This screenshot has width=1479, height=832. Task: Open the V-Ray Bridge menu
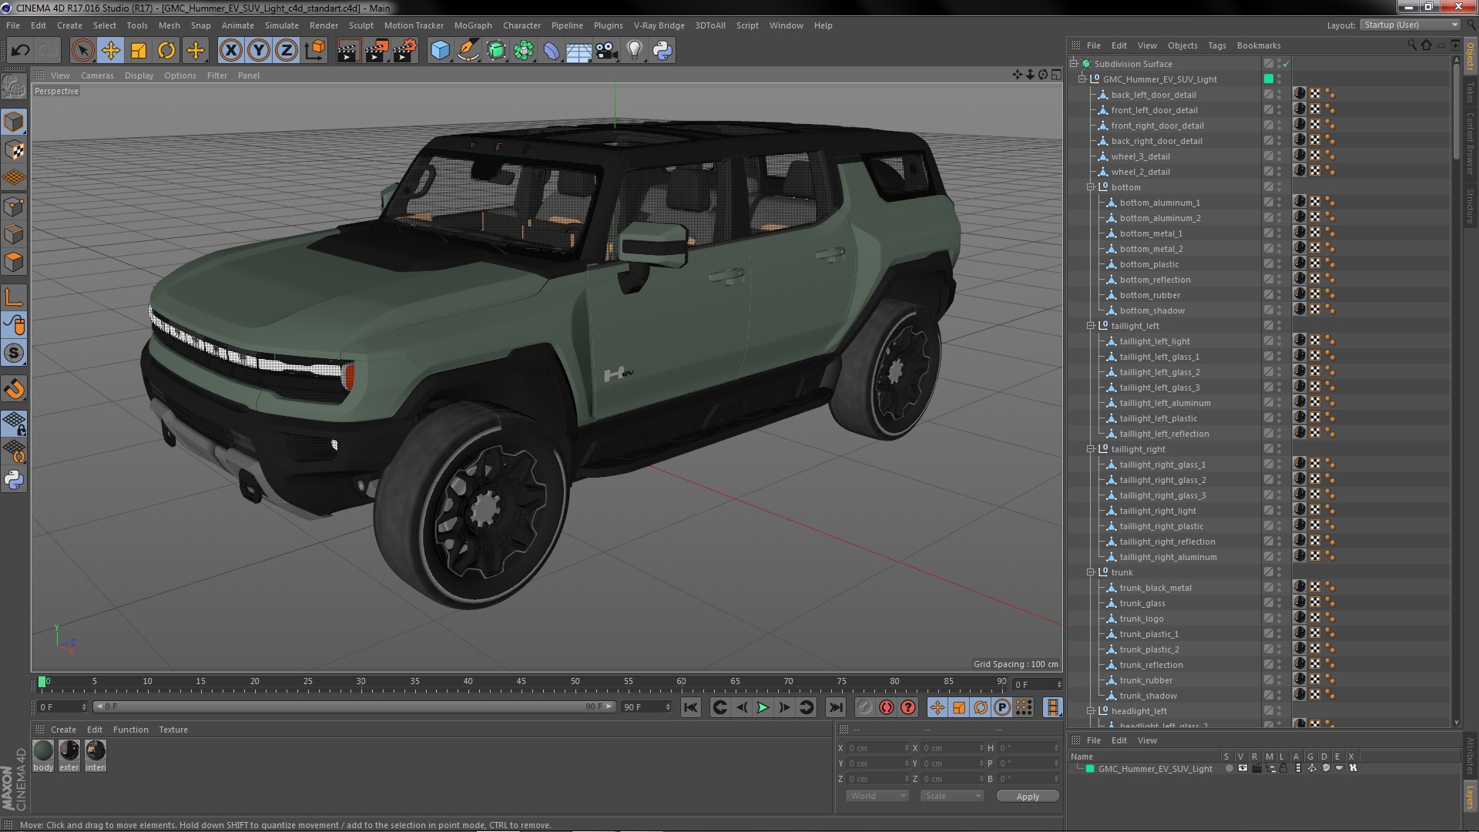659,25
